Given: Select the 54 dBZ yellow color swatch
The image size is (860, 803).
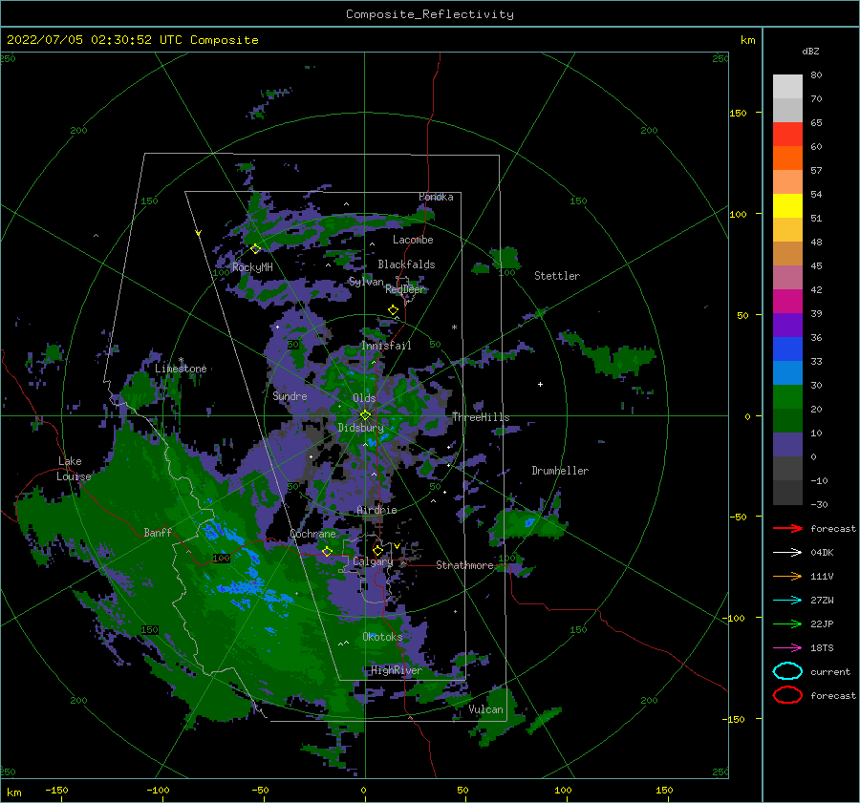Looking at the screenshot, I should 787,205.
